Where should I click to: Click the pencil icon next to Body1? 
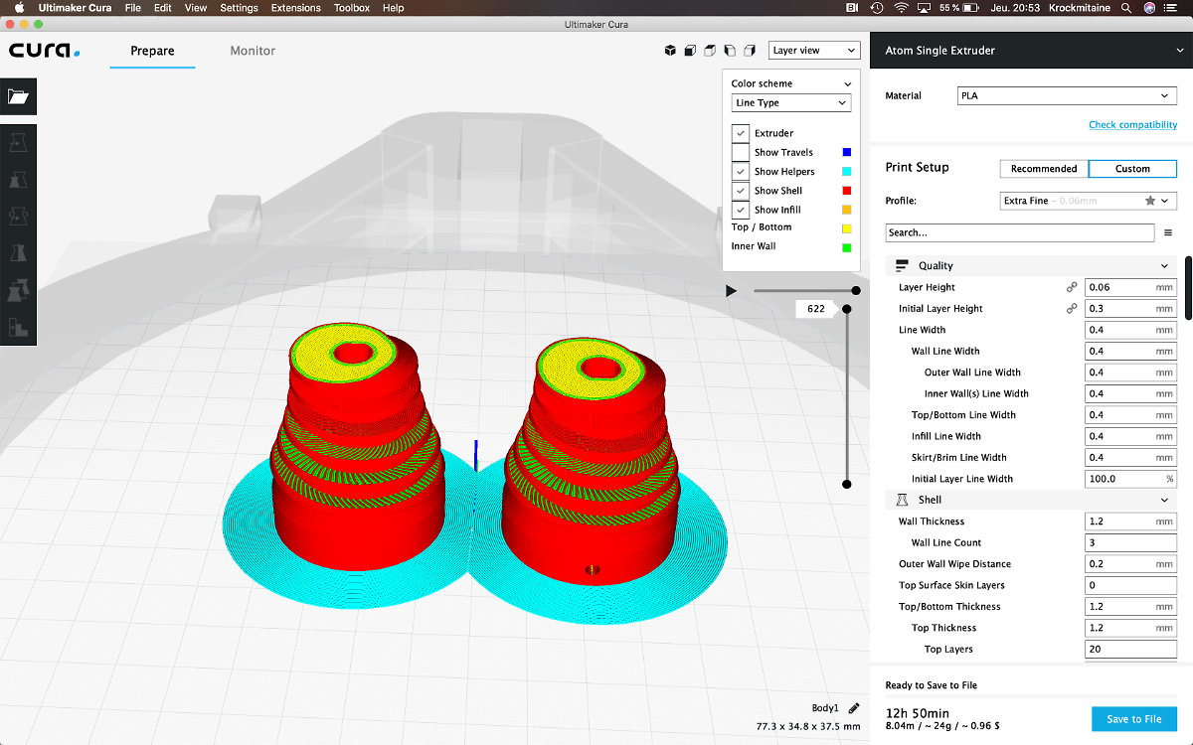(x=854, y=708)
